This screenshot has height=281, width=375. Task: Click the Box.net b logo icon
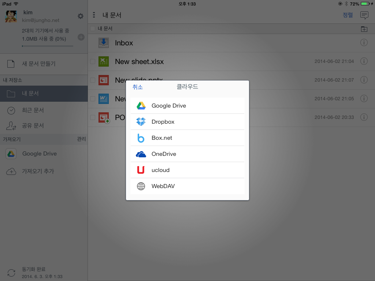[141, 138]
